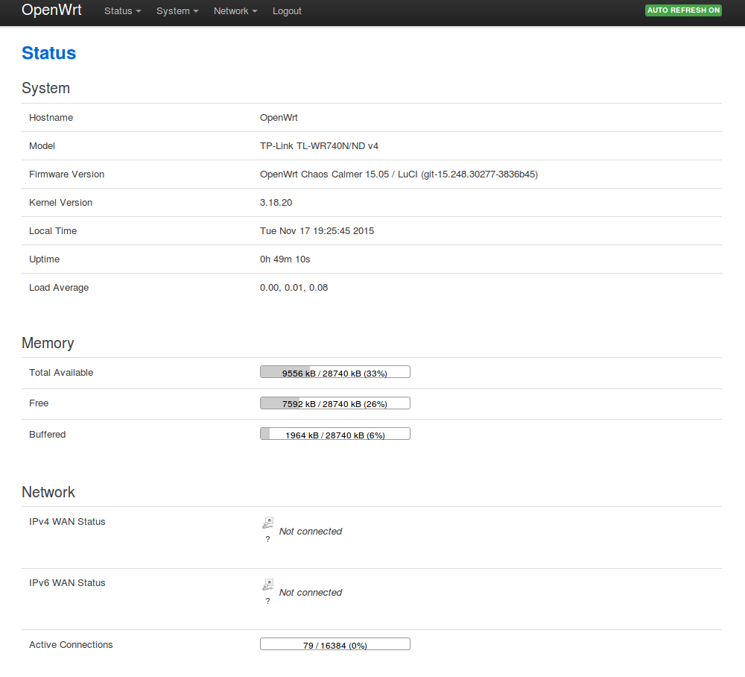Toggle the Auto Refresh On badge
This screenshot has width=745, height=677.
click(683, 10)
